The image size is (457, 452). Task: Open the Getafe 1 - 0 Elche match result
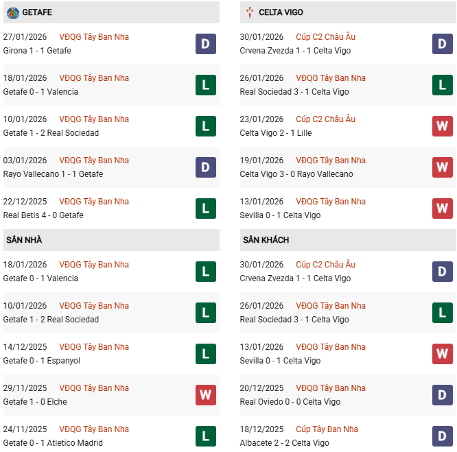(35, 402)
